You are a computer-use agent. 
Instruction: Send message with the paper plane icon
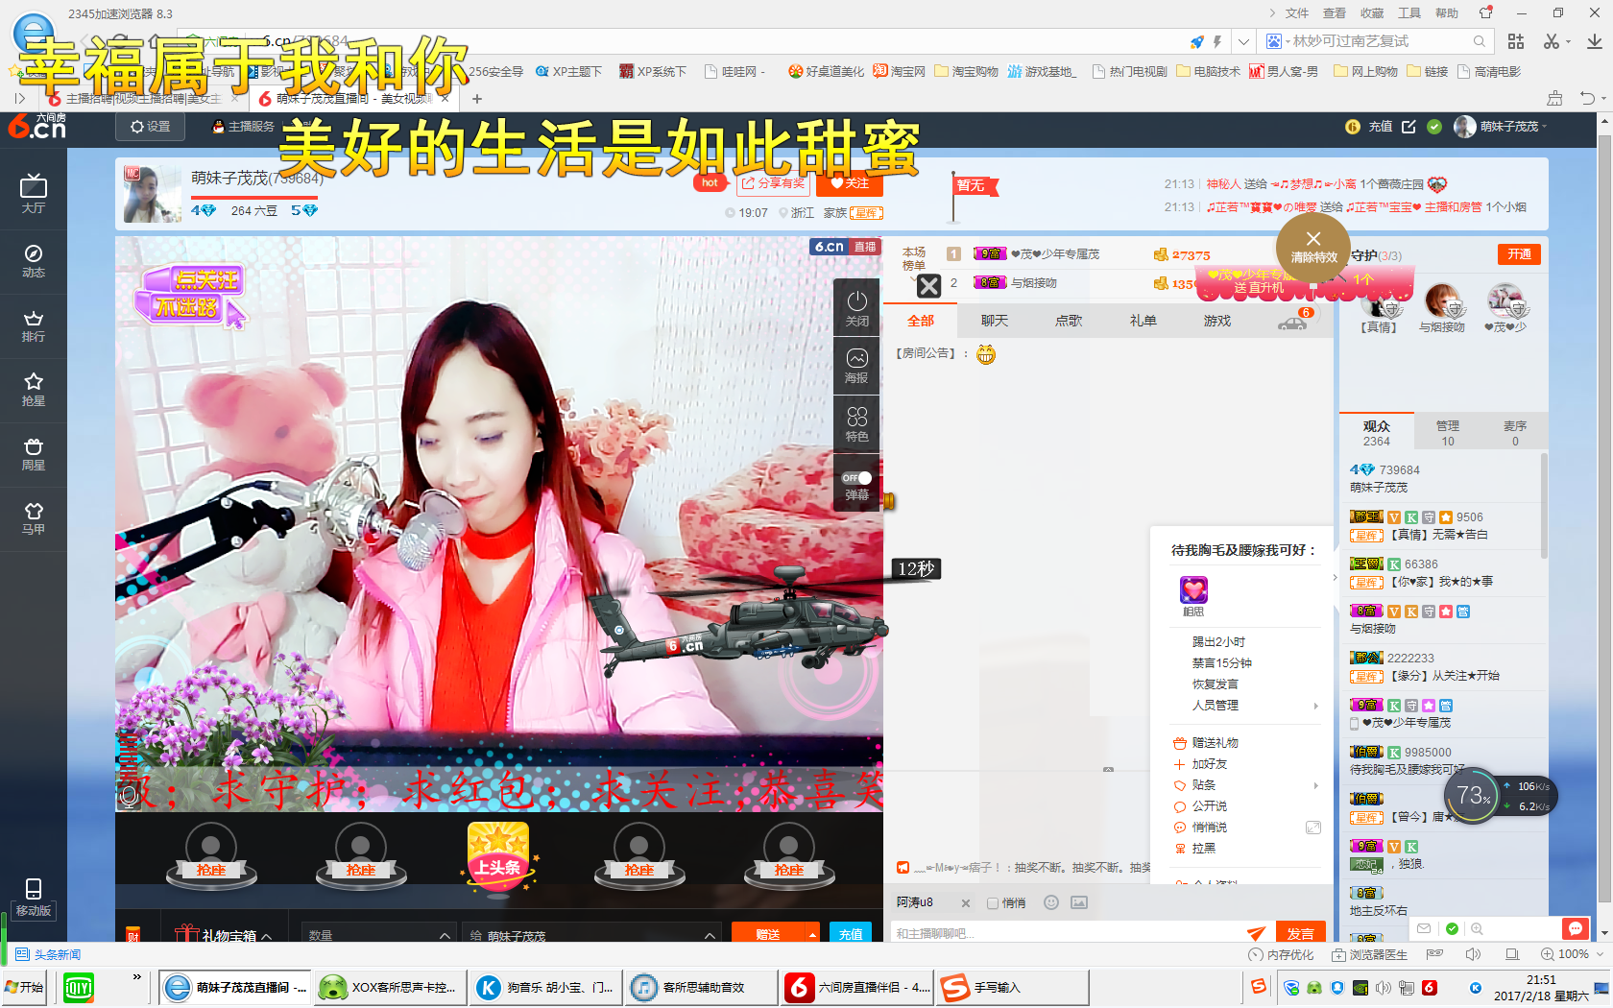(1256, 933)
